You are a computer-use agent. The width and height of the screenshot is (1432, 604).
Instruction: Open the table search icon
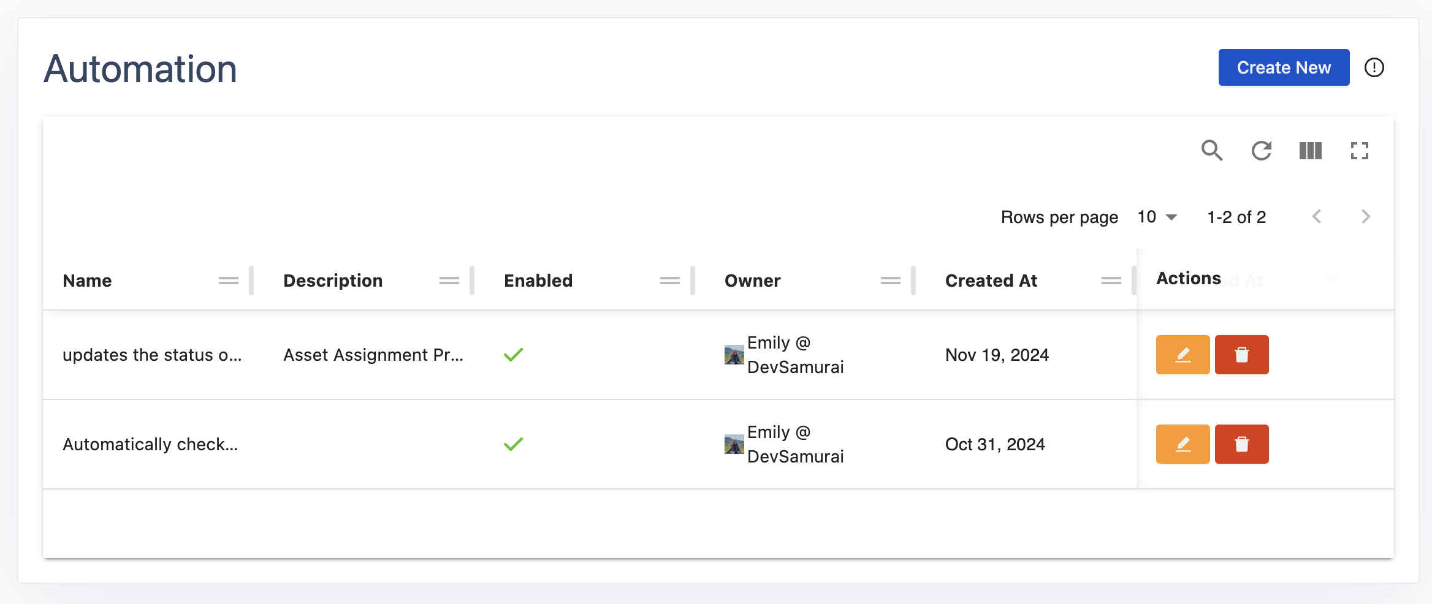(x=1212, y=151)
